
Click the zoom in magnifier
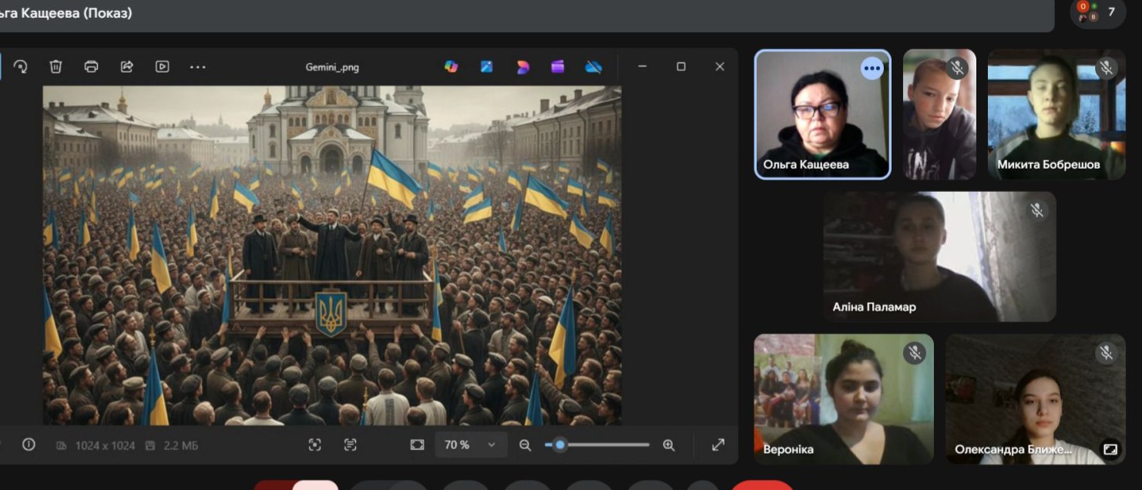669,445
